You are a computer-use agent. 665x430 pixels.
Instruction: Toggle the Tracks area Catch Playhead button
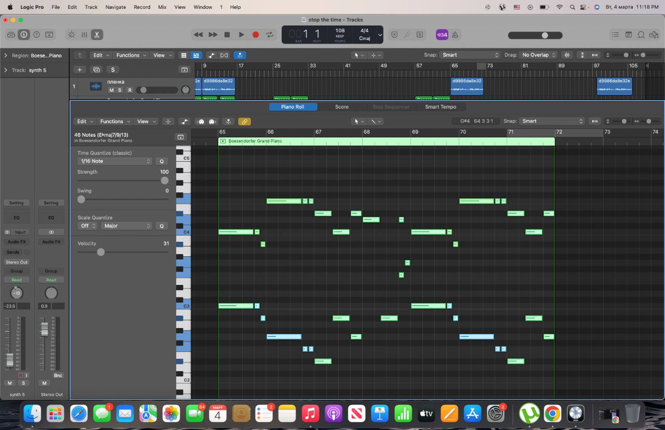point(240,55)
